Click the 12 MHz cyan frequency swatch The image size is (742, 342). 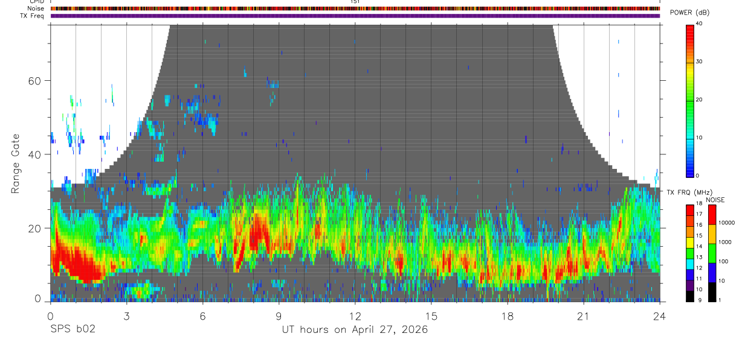coord(690,267)
